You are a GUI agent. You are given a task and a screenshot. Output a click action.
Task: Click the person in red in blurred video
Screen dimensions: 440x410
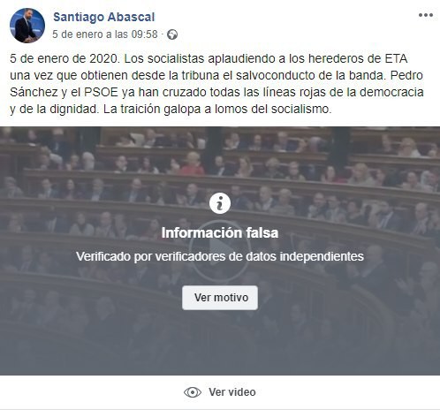click(193, 163)
